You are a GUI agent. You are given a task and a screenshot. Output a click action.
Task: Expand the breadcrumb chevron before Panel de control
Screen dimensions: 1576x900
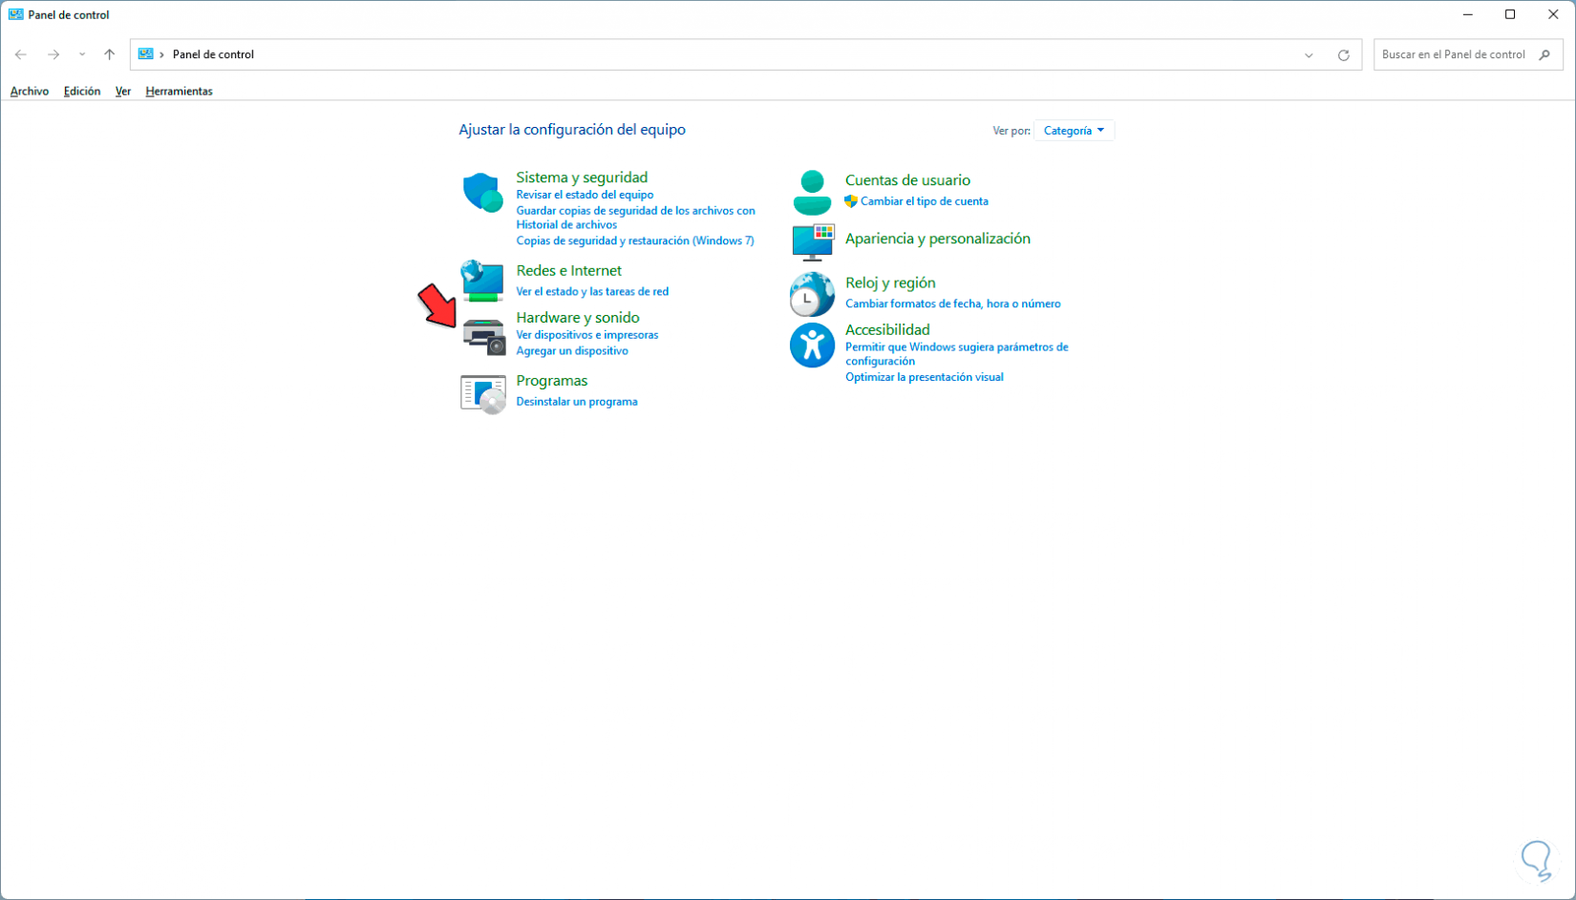tap(162, 54)
